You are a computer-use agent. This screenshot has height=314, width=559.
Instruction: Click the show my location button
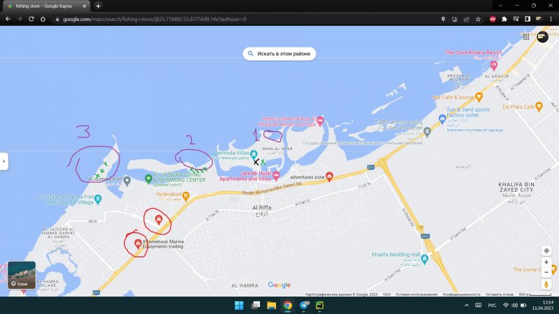click(546, 250)
